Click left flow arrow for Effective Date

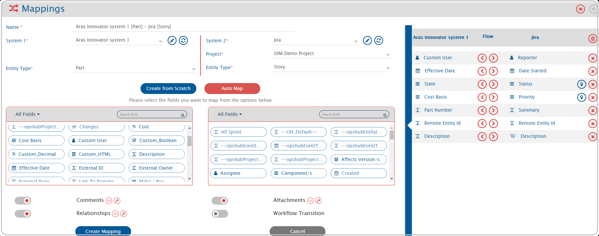pos(482,71)
